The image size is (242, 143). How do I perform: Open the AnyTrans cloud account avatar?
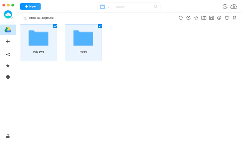coord(8,15)
